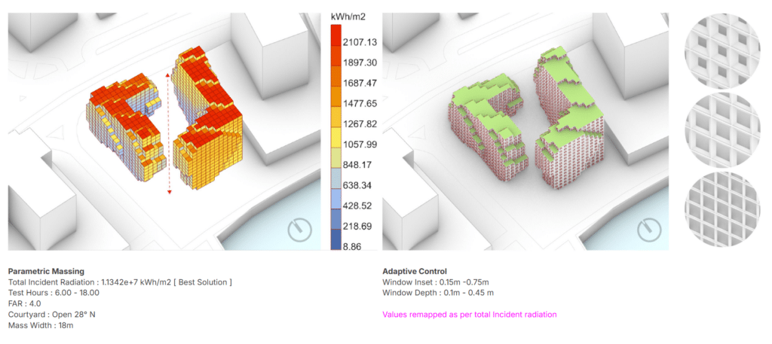The image size is (772, 344).
Task: Click the compass icon in the radiation view
Action: point(299,230)
